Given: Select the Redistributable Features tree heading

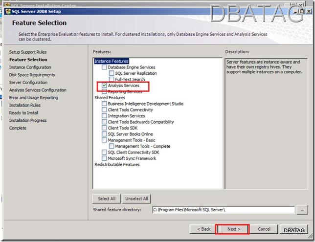Looking at the screenshot, I should click(x=117, y=164).
